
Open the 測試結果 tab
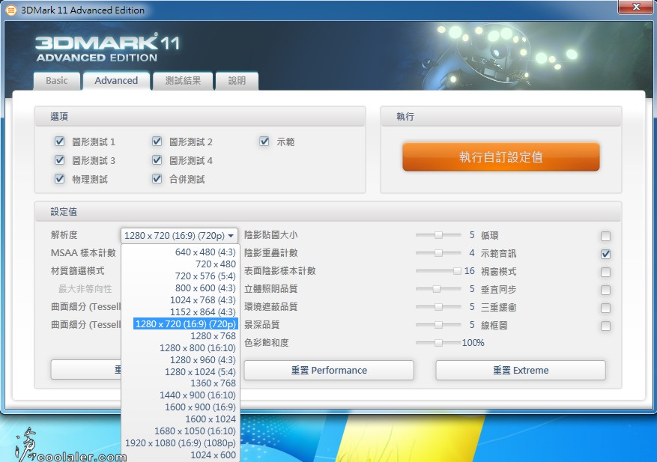coord(183,81)
